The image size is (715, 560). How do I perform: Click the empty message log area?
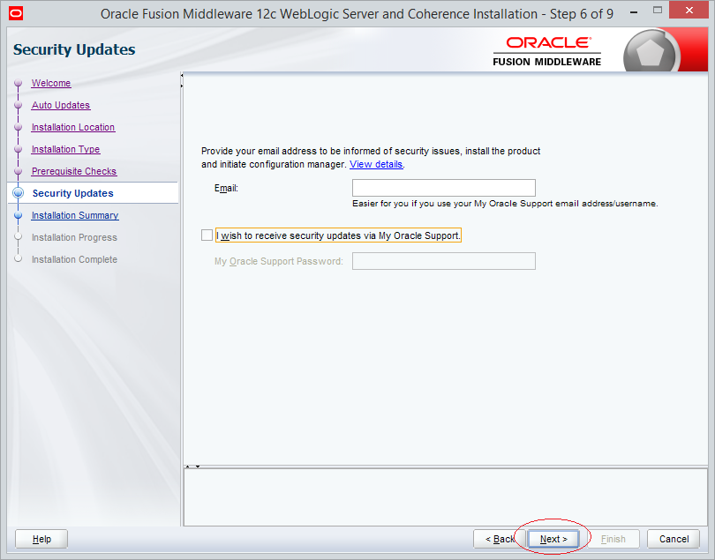[446, 497]
